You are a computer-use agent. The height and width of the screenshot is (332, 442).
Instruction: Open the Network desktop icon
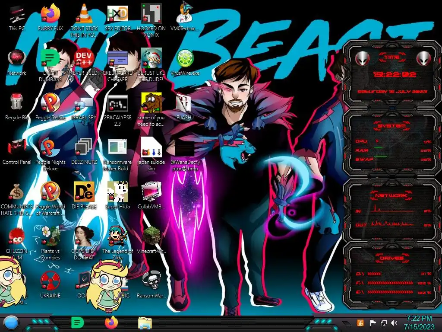pos(17,63)
